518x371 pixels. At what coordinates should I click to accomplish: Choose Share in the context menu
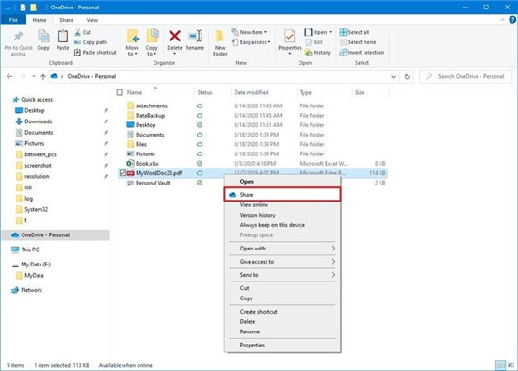point(283,195)
